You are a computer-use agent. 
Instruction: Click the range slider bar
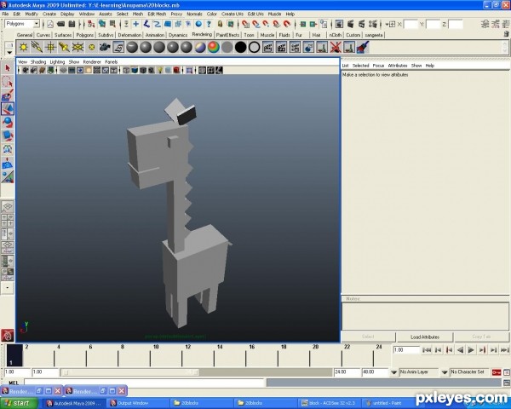coord(130,372)
